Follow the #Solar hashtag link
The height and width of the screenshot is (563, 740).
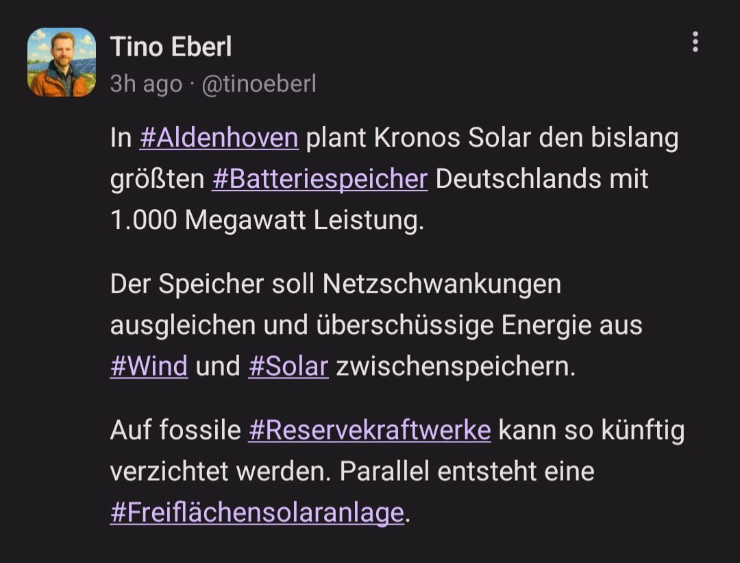(288, 366)
